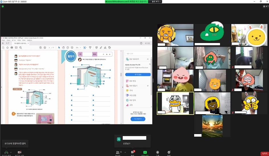
Task: Expand audio options arrow next to headphones
Action: pos(11,152)
